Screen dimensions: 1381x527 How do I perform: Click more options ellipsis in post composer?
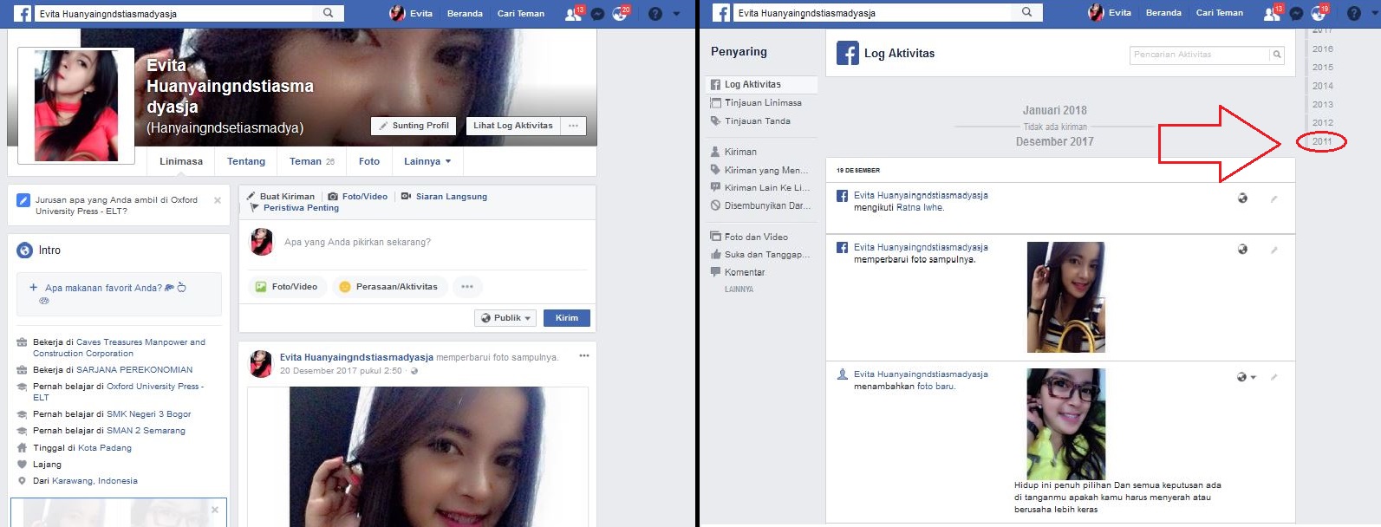coord(467,287)
